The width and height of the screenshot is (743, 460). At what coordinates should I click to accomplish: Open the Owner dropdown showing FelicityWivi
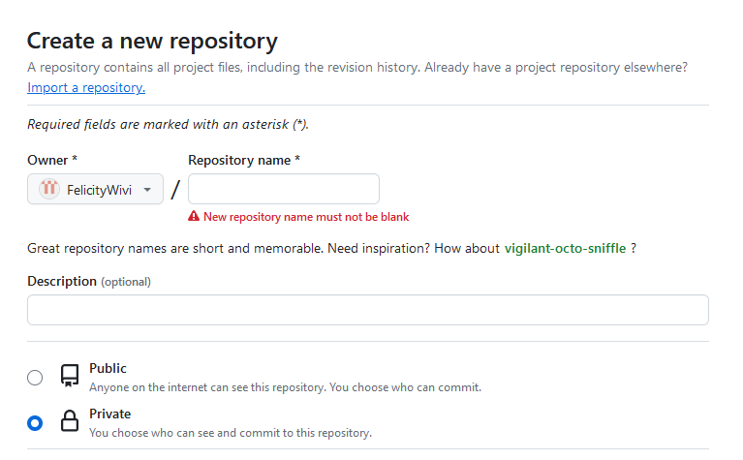(95, 190)
